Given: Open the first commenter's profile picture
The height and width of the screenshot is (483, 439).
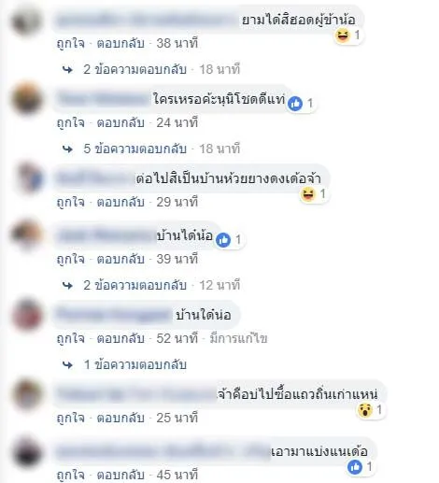Looking at the screenshot, I should tap(26, 21).
